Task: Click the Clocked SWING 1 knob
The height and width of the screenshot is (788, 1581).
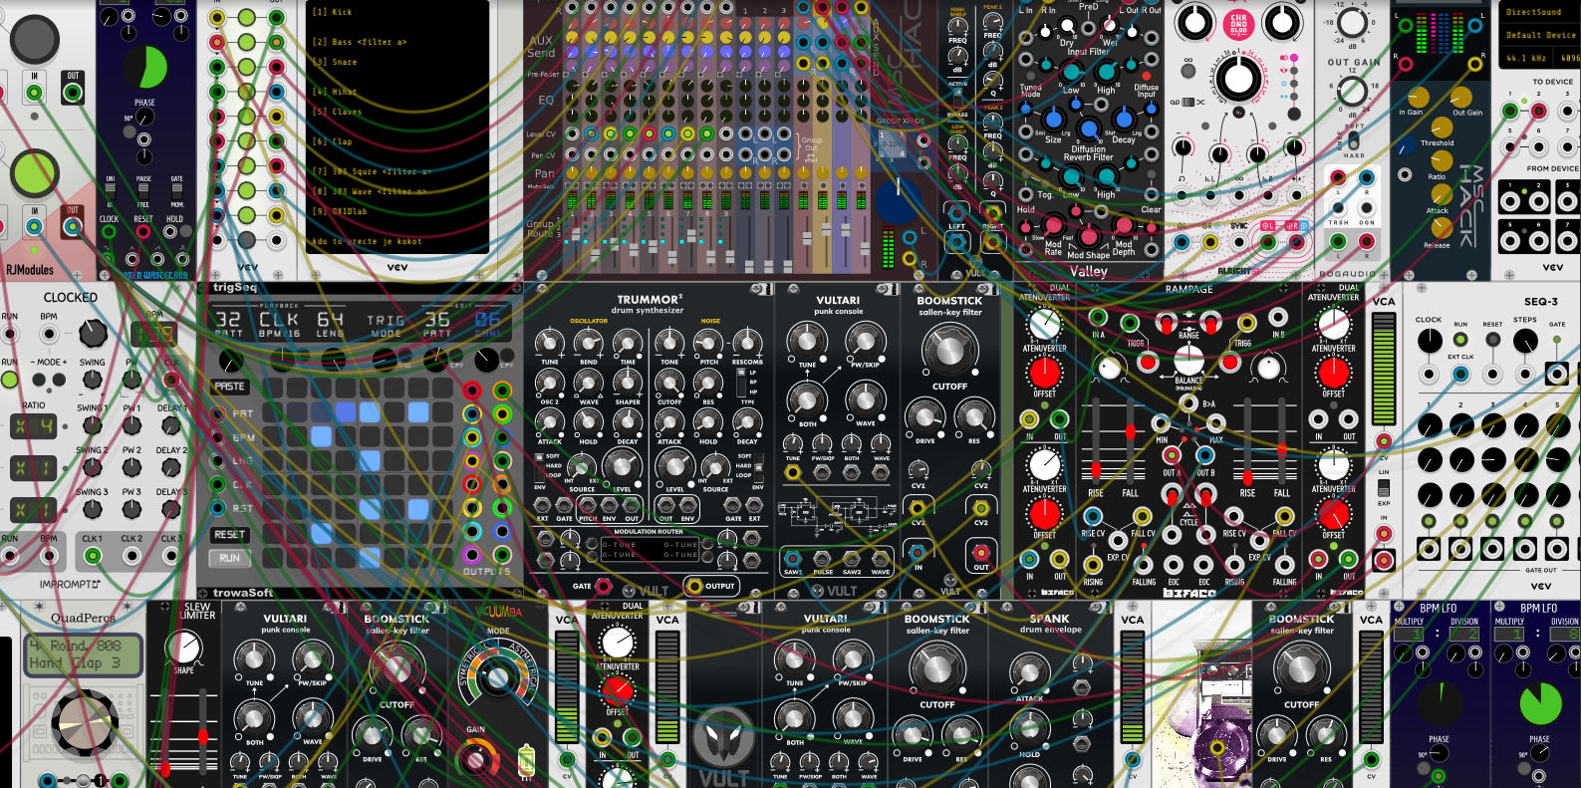Action: [x=92, y=425]
